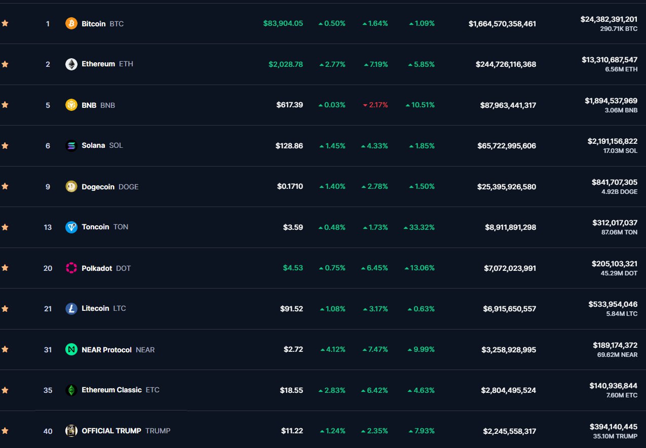Screen dimensions: 646x448
Task: Click the BNB market cap $87,963,441,317
Action: 508,105
